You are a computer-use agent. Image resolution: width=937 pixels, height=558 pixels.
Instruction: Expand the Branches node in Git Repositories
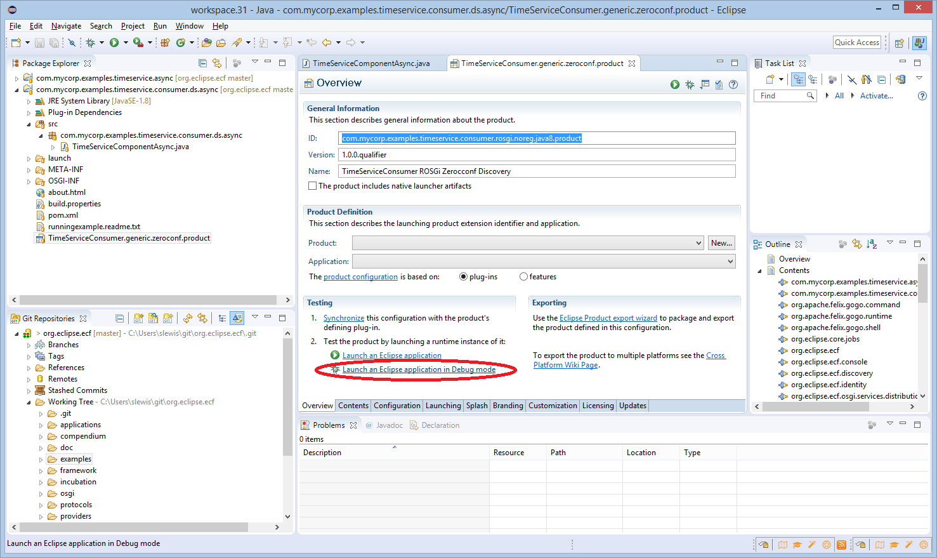point(29,345)
